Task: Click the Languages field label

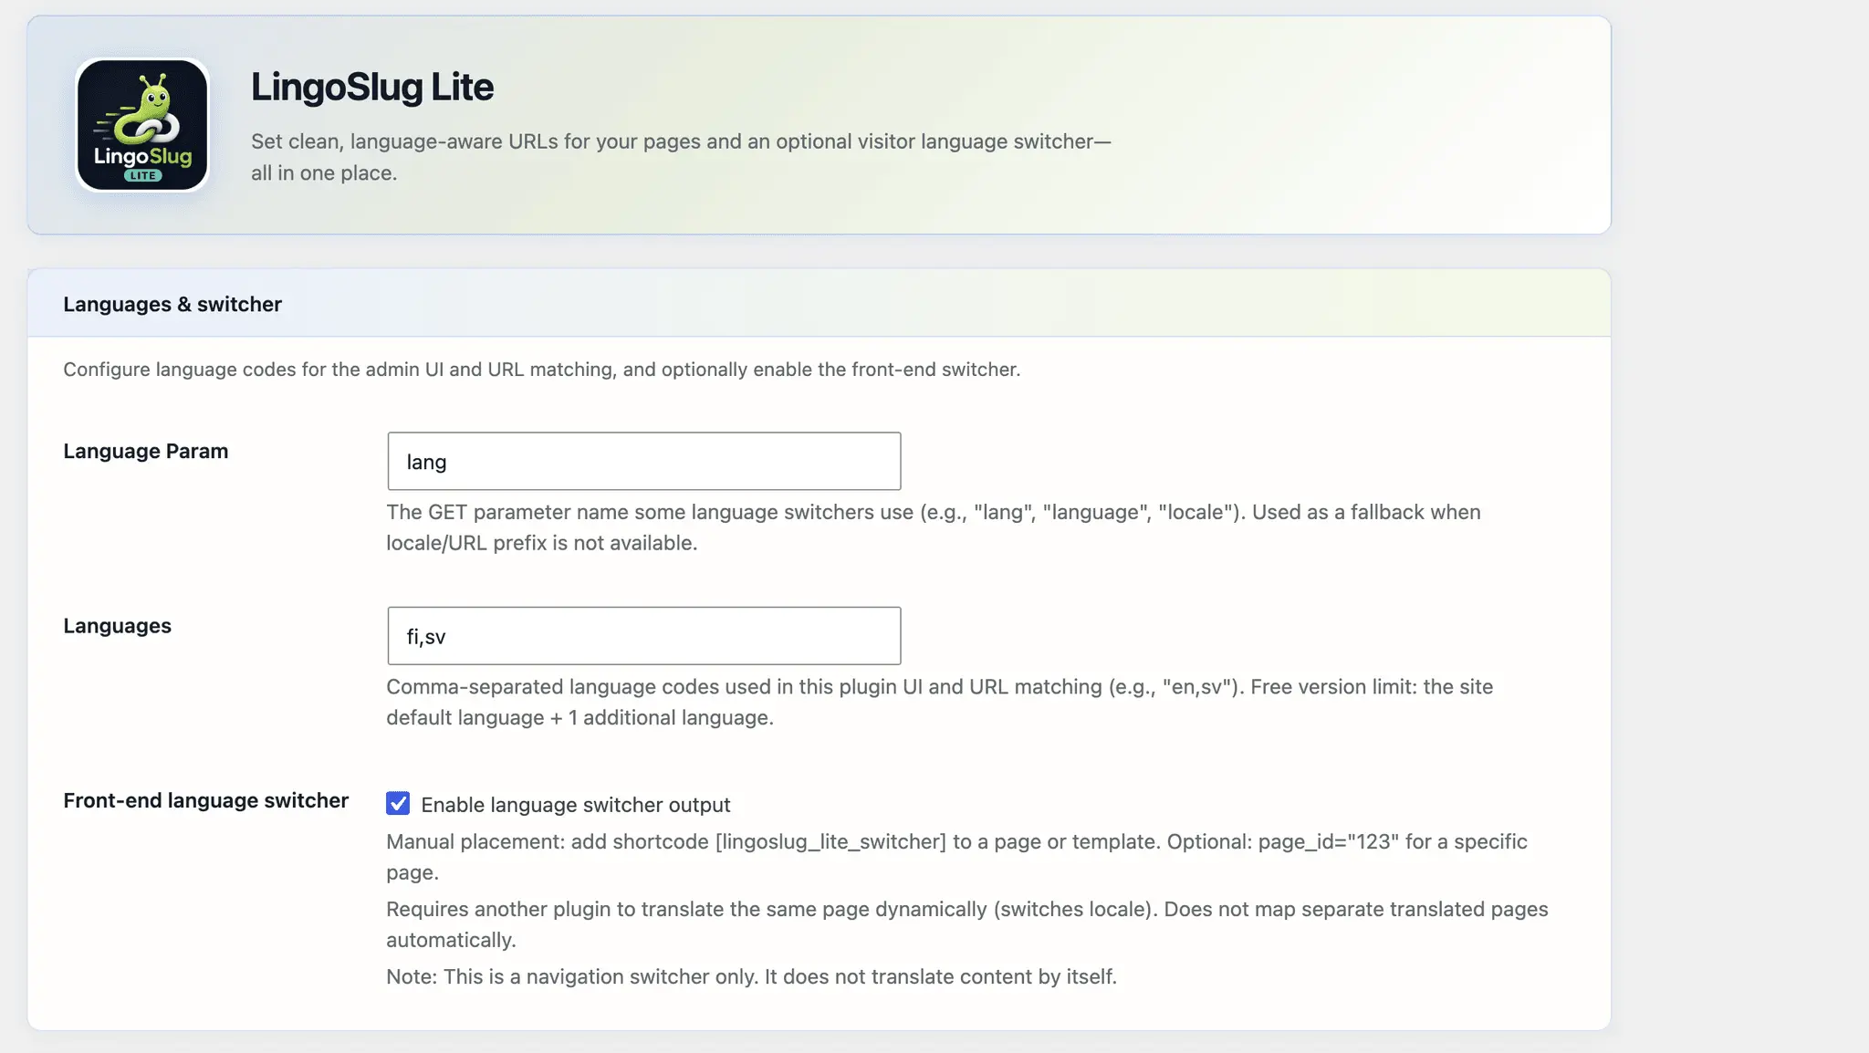Action: click(118, 626)
